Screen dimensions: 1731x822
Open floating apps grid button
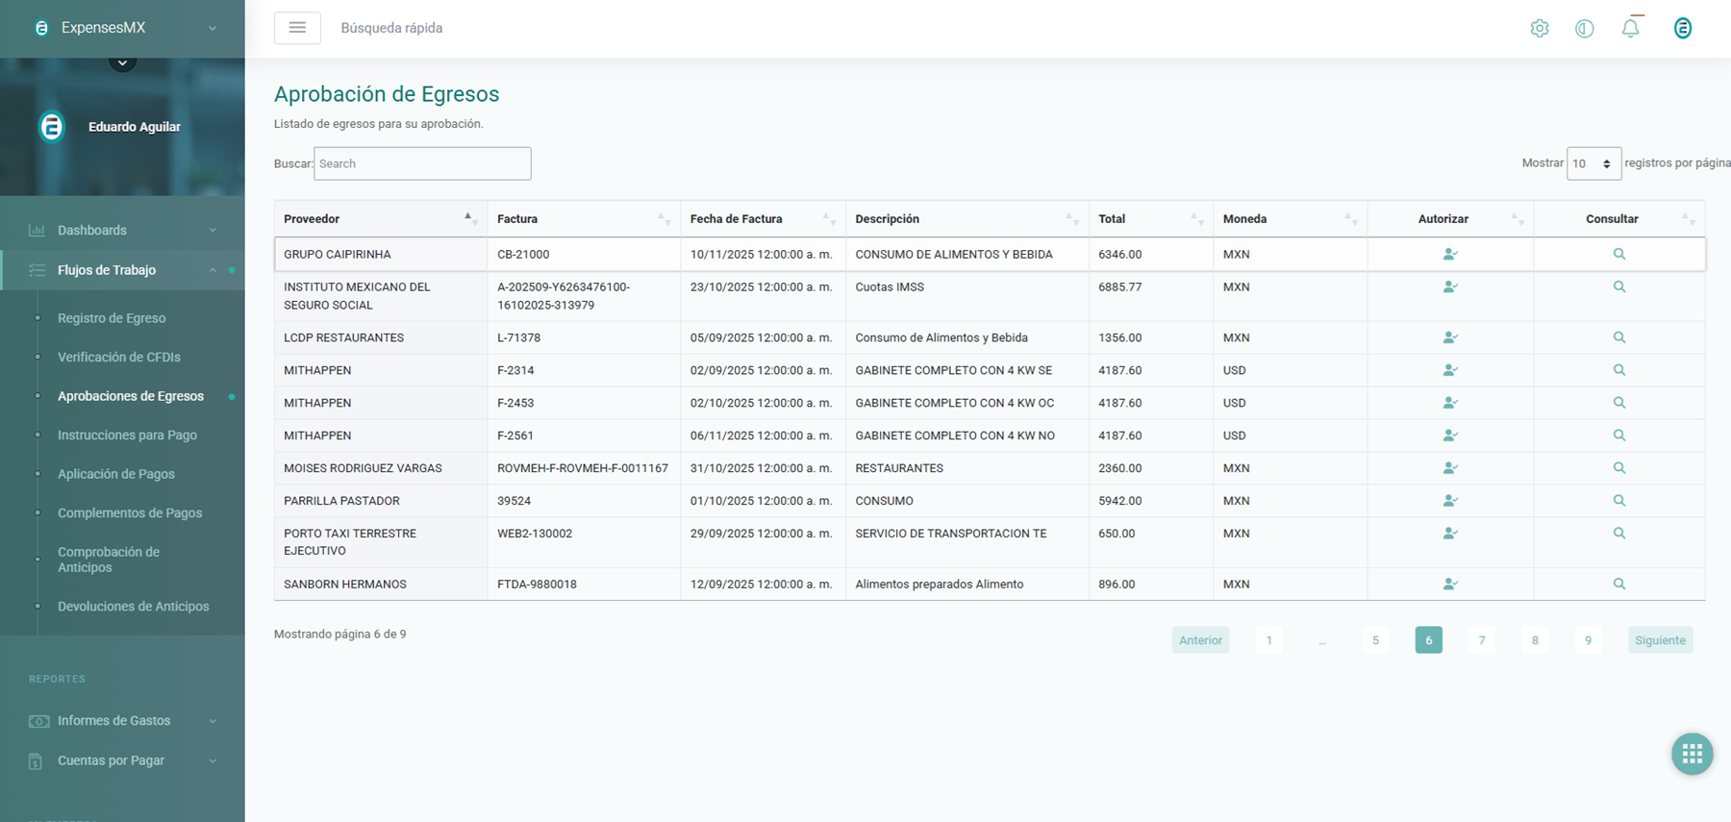[1692, 754]
